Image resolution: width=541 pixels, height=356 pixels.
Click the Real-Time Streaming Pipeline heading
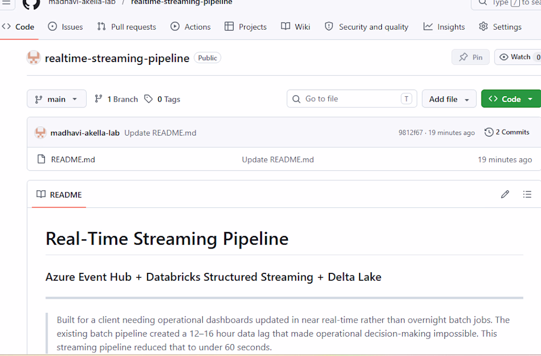click(x=167, y=239)
